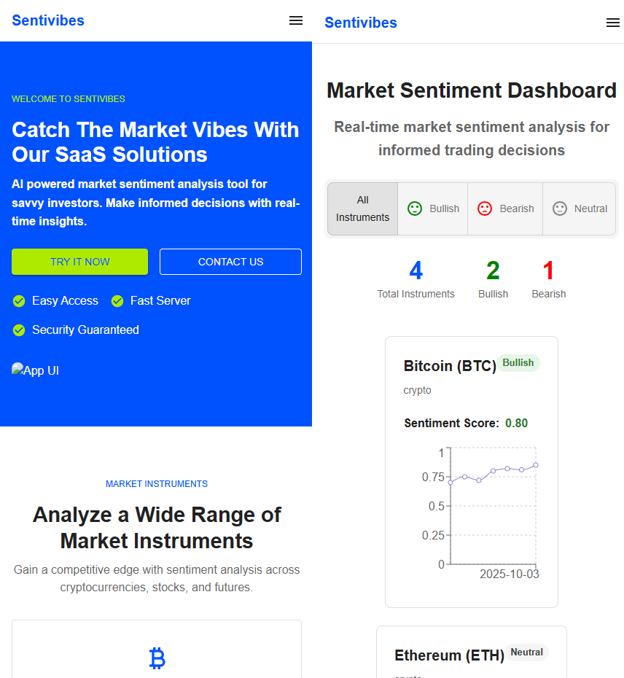
Task: Click the blue Bitcoin symbol icon
Action: (157, 658)
